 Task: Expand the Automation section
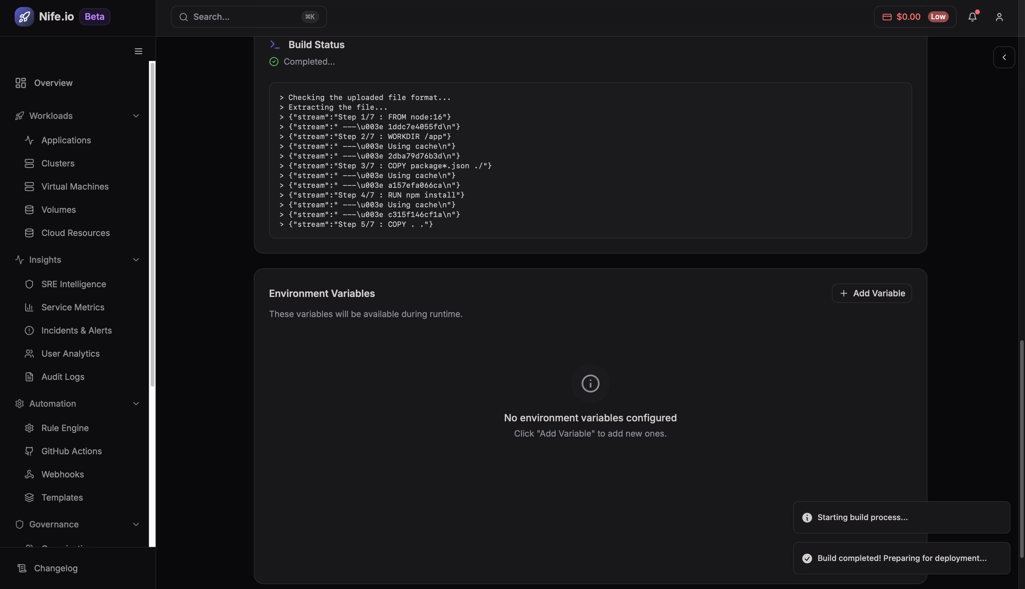[136, 403]
